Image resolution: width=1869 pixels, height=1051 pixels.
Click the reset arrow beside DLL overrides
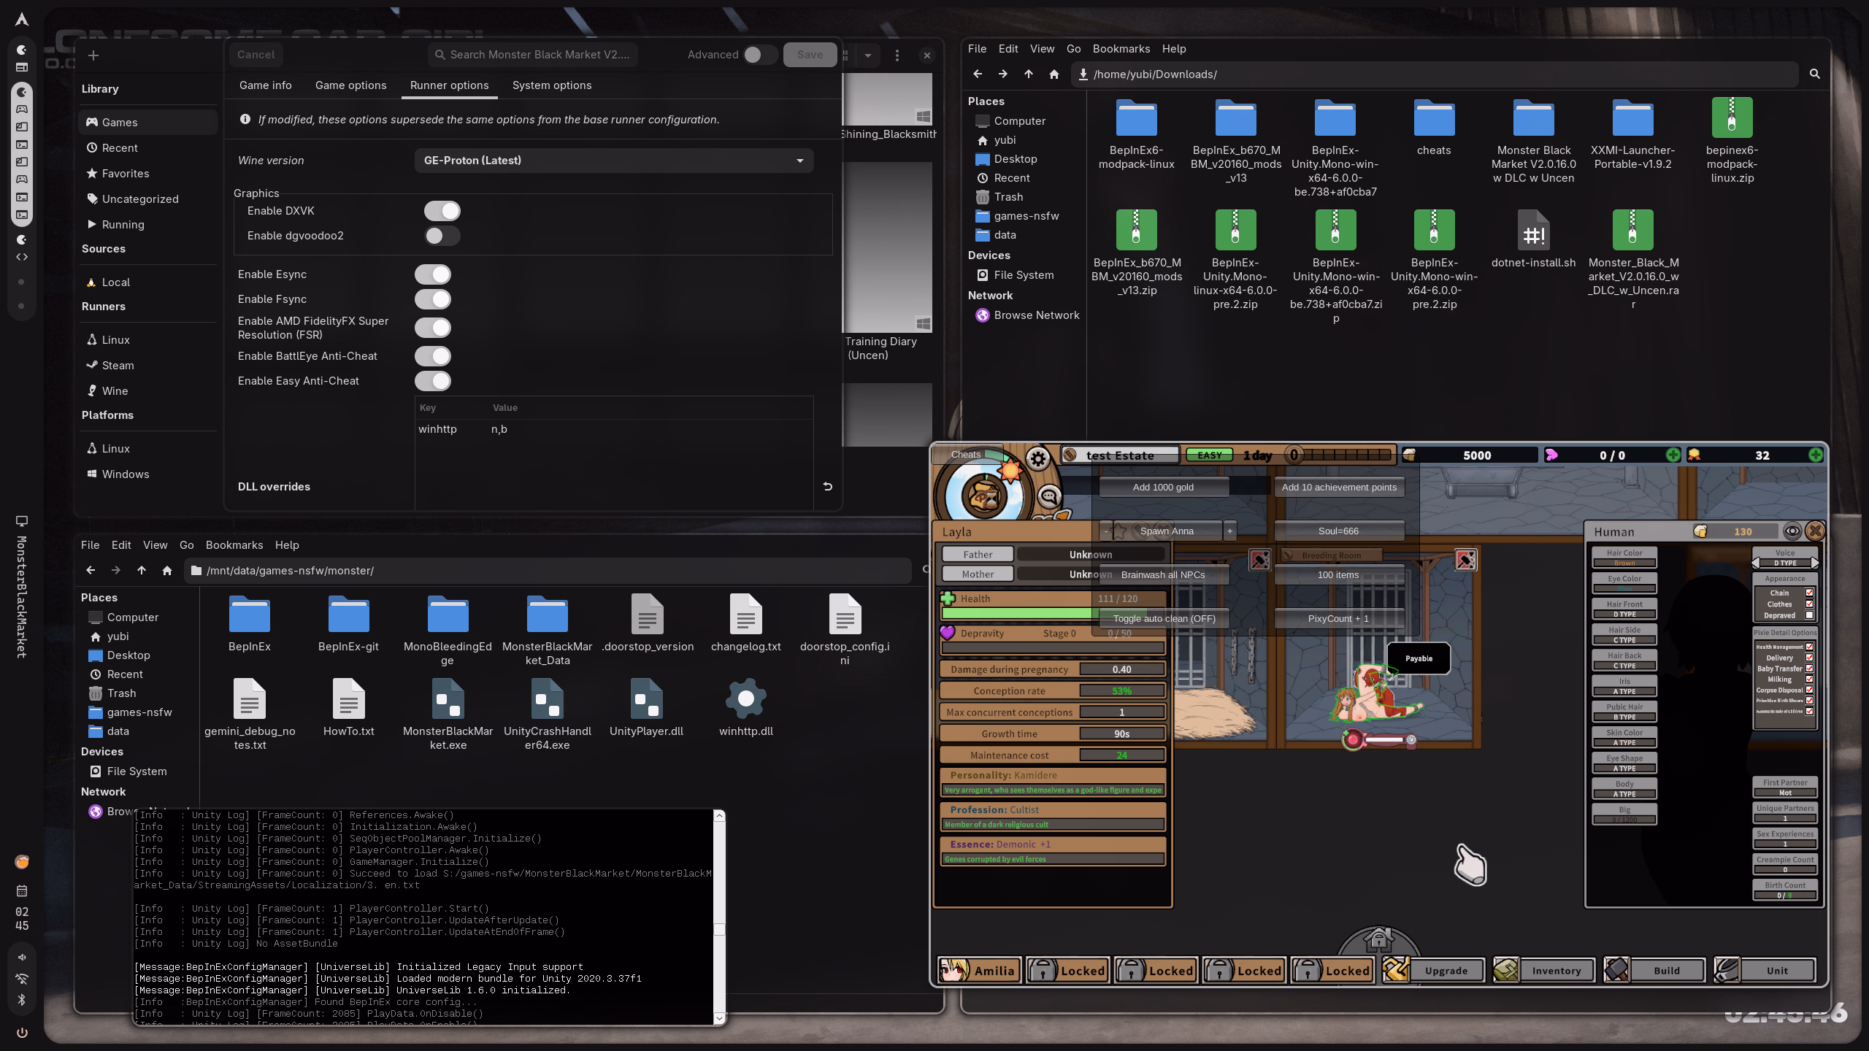pyautogui.click(x=827, y=486)
